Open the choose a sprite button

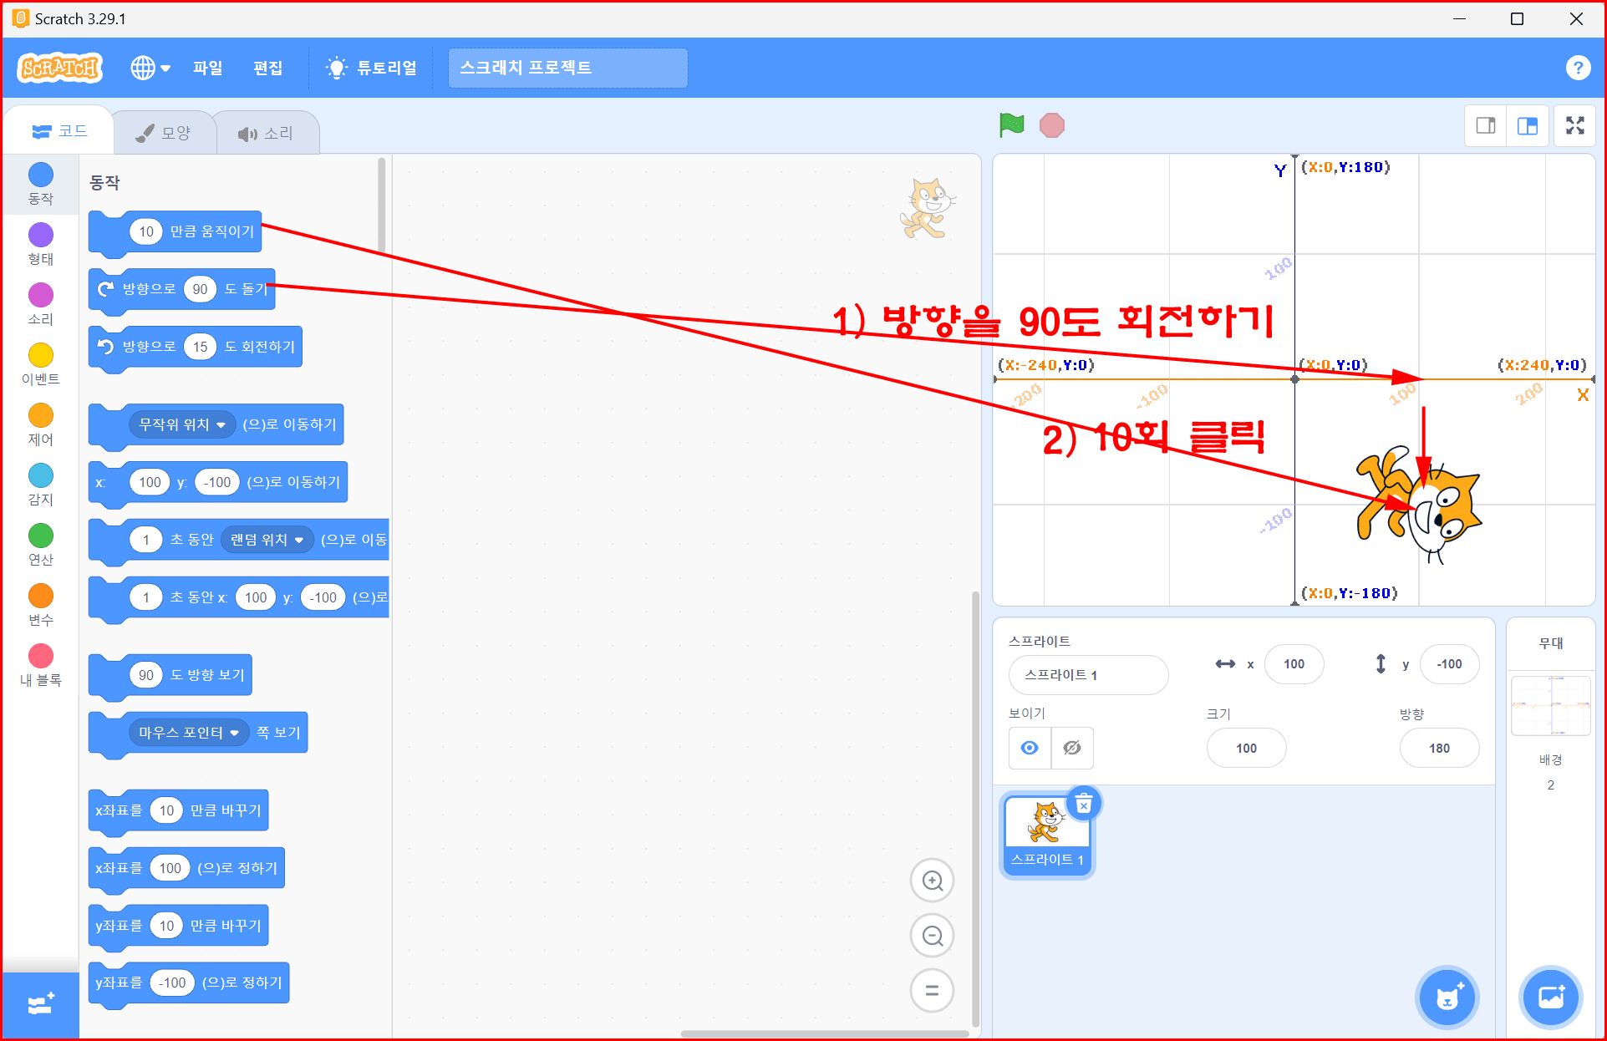coord(1447,998)
